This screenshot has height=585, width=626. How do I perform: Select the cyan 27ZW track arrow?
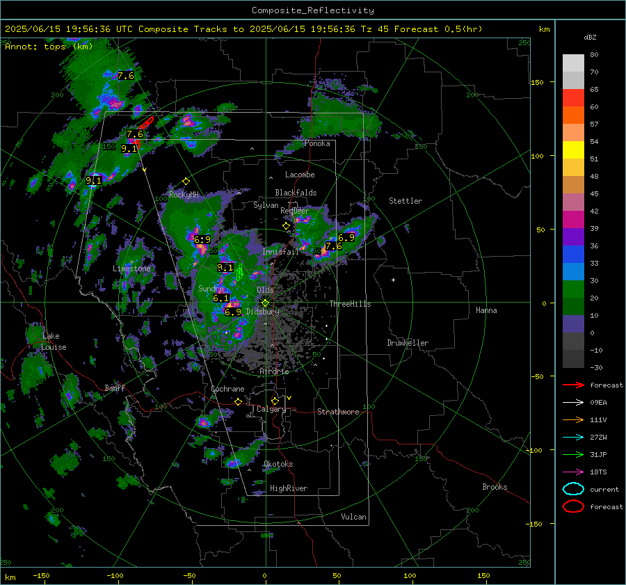pyautogui.click(x=573, y=438)
